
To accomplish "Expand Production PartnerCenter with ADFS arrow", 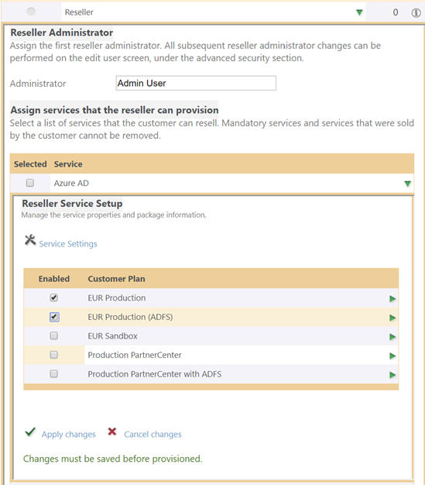I will click(392, 375).
